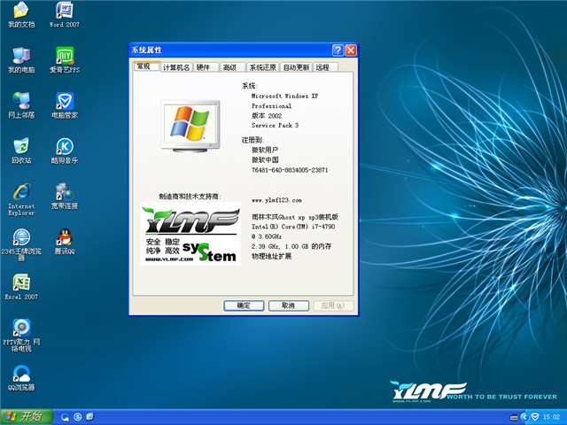567x425 pixels.
Task: Switch to the 硬件 tab
Action: [206, 67]
